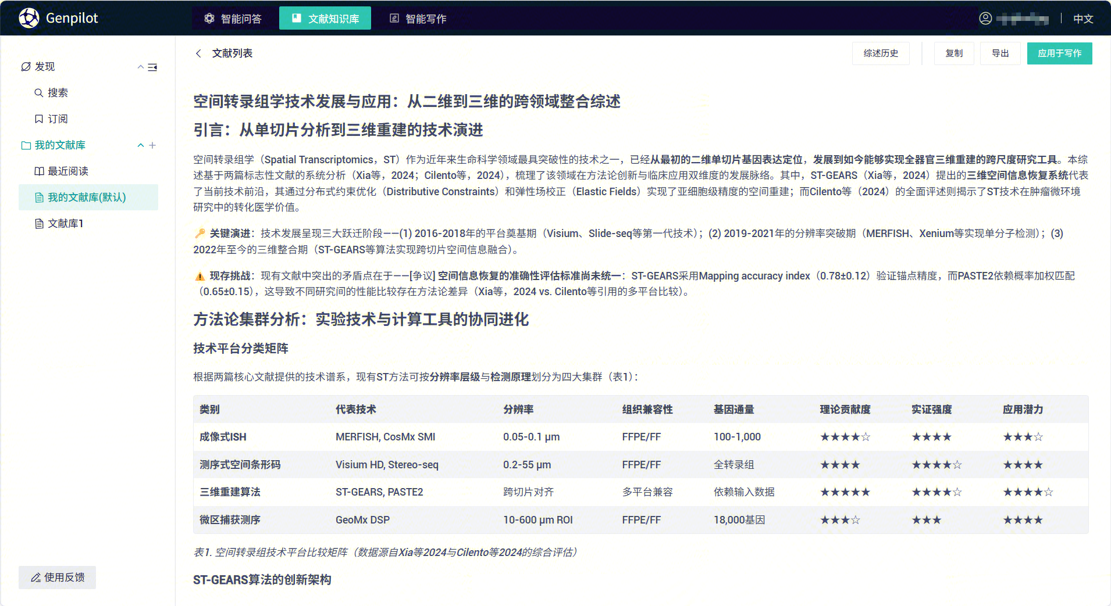The width and height of the screenshot is (1111, 606).
Task: Click the 我的文献库(默认) document icon
Action: [x=39, y=198]
